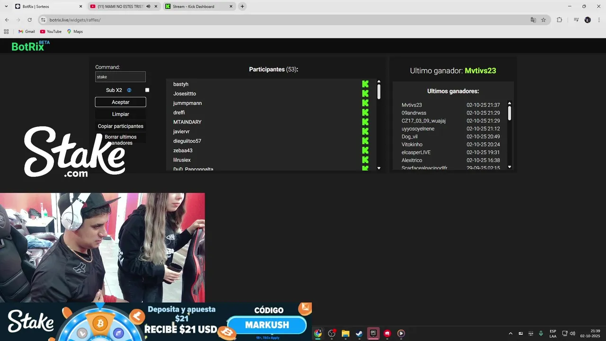Click the Kick icon next to bastyh
Screen dimensions: 606x341
click(365, 84)
